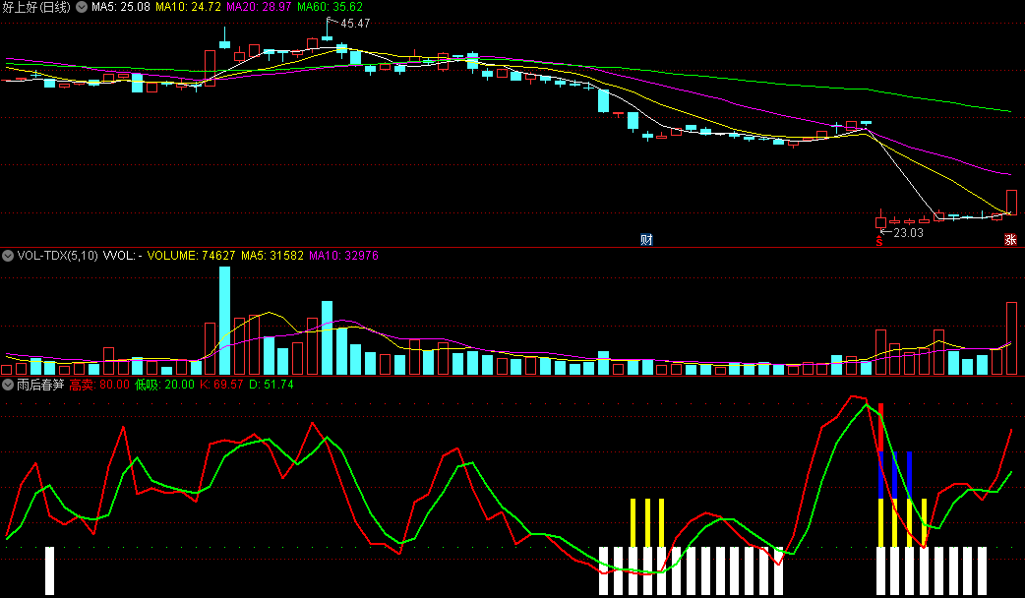Click the 涨 limit-up marker icon
1025x598 pixels.
click(1010, 240)
